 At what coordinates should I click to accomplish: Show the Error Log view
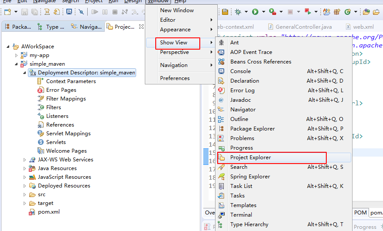(284, 90)
